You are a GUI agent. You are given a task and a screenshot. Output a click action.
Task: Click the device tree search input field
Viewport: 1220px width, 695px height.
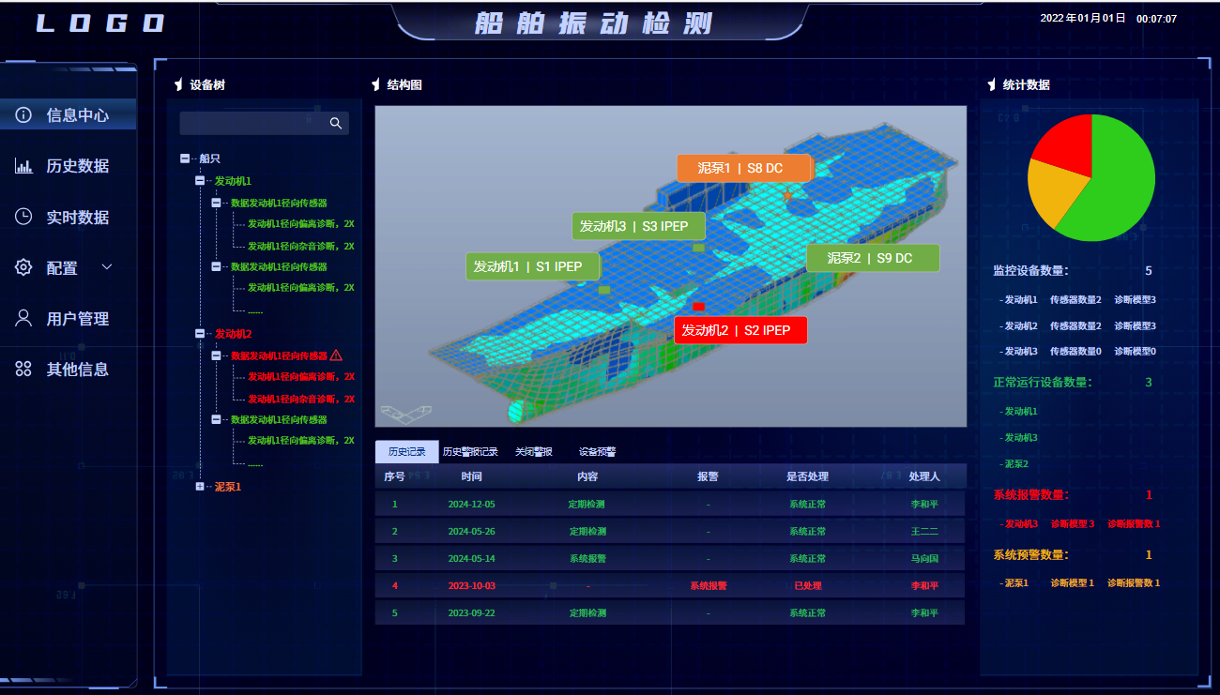click(250, 123)
